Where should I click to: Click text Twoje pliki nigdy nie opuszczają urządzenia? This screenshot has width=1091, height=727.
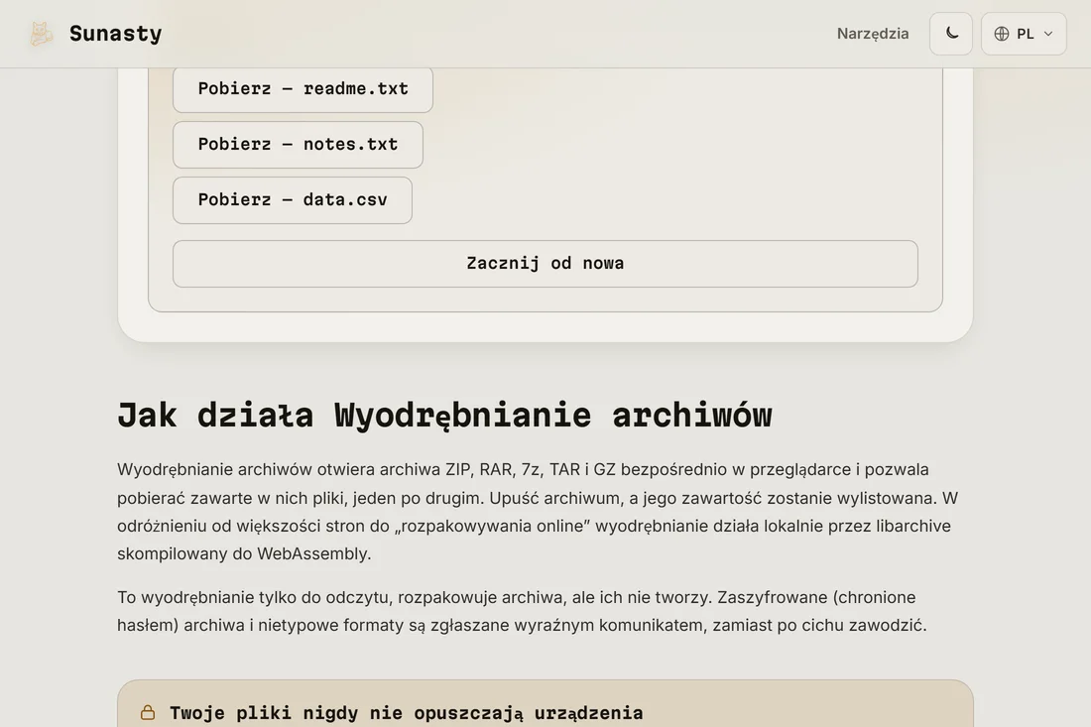pos(407,713)
